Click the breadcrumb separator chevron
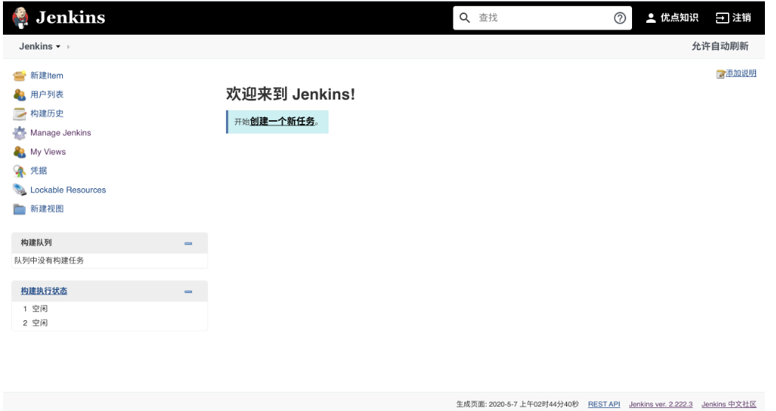 click(x=68, y=46)
